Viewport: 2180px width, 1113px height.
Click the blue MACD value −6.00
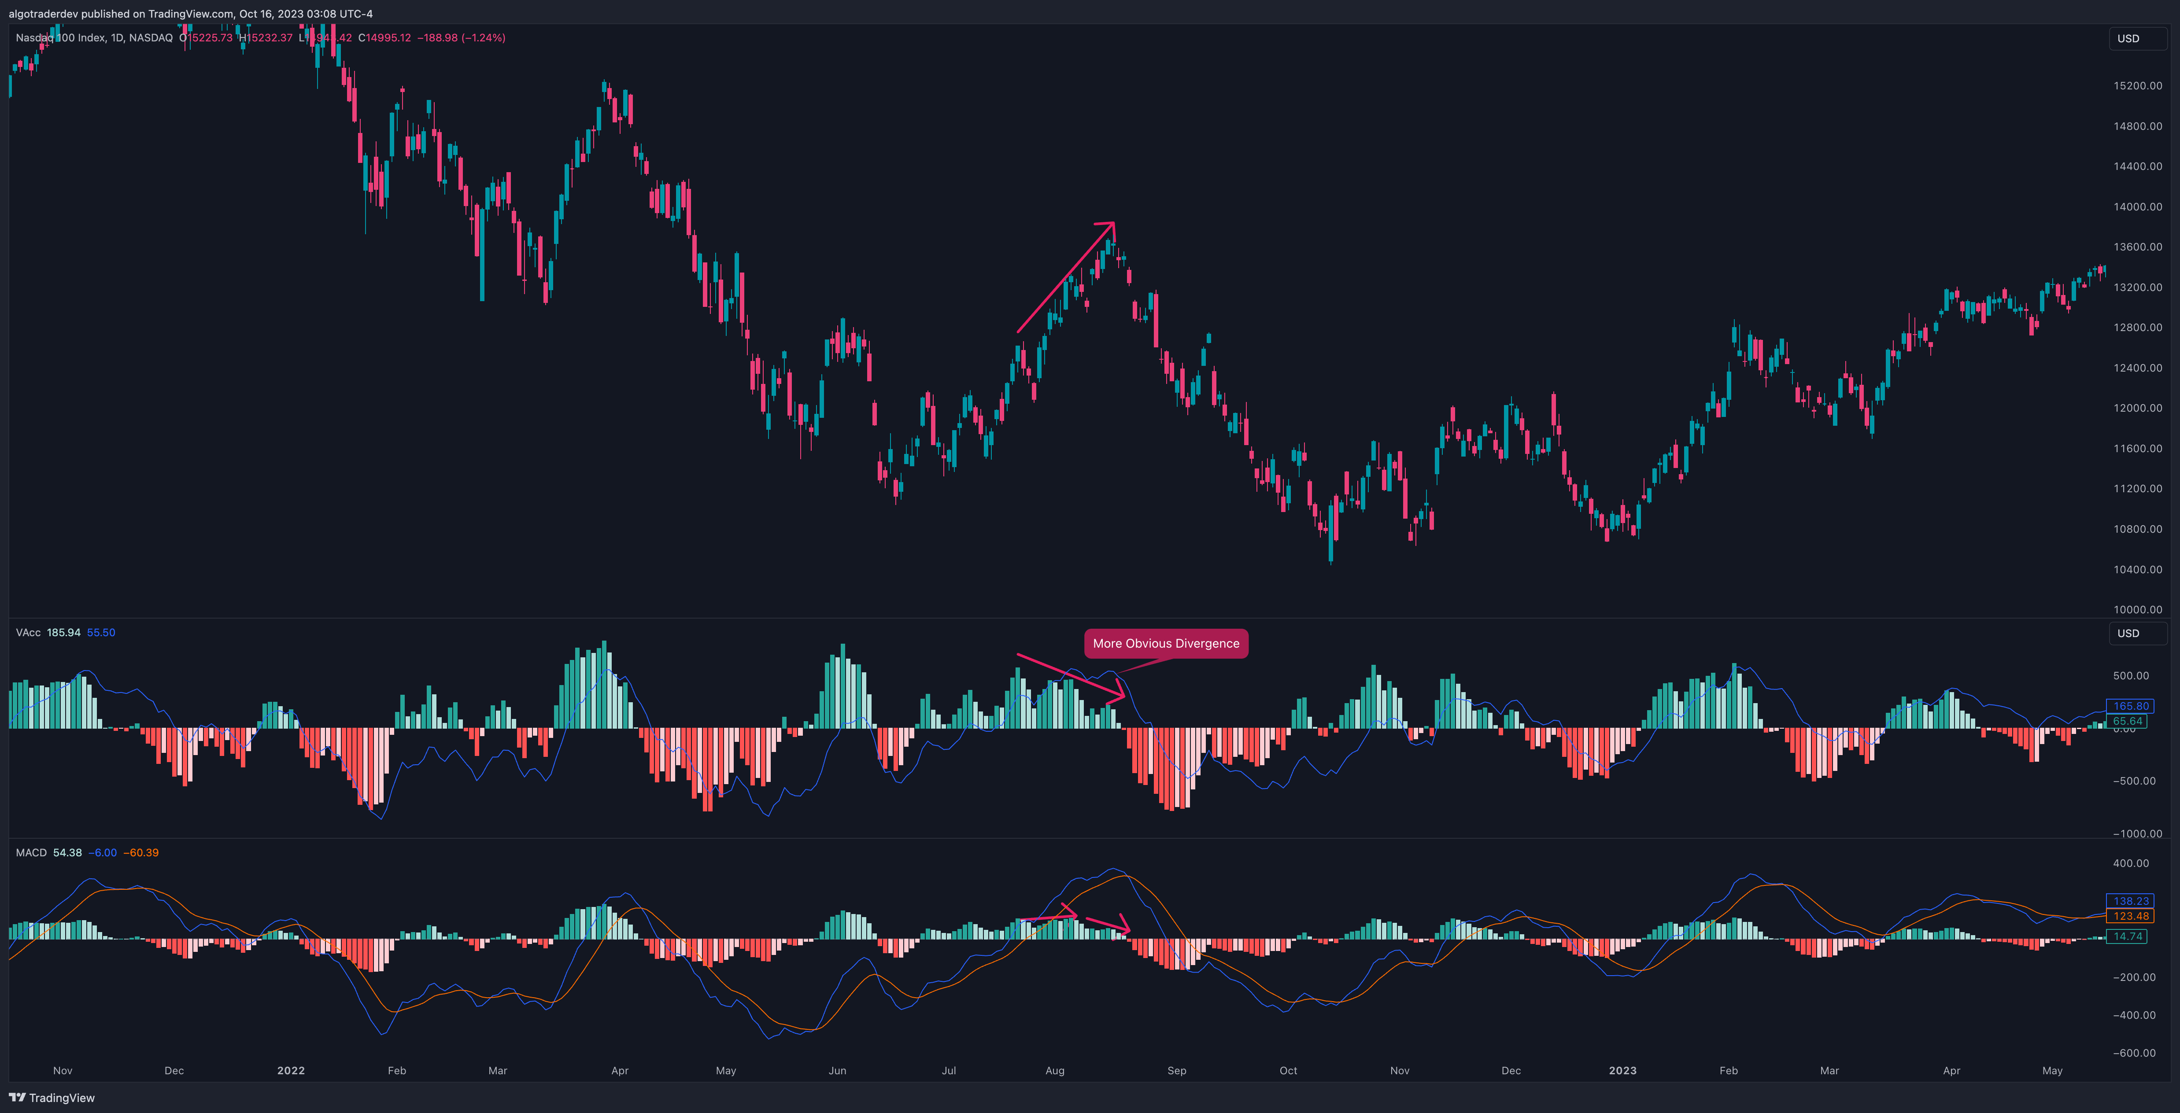(x=103, y=852)
